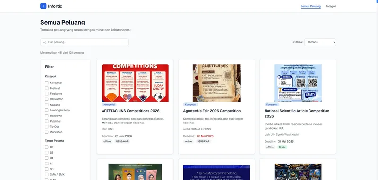Open the second-row green poster with people
Image resolution: width=378 pixels, height=180 pixels.
click(x=135, y=172)
